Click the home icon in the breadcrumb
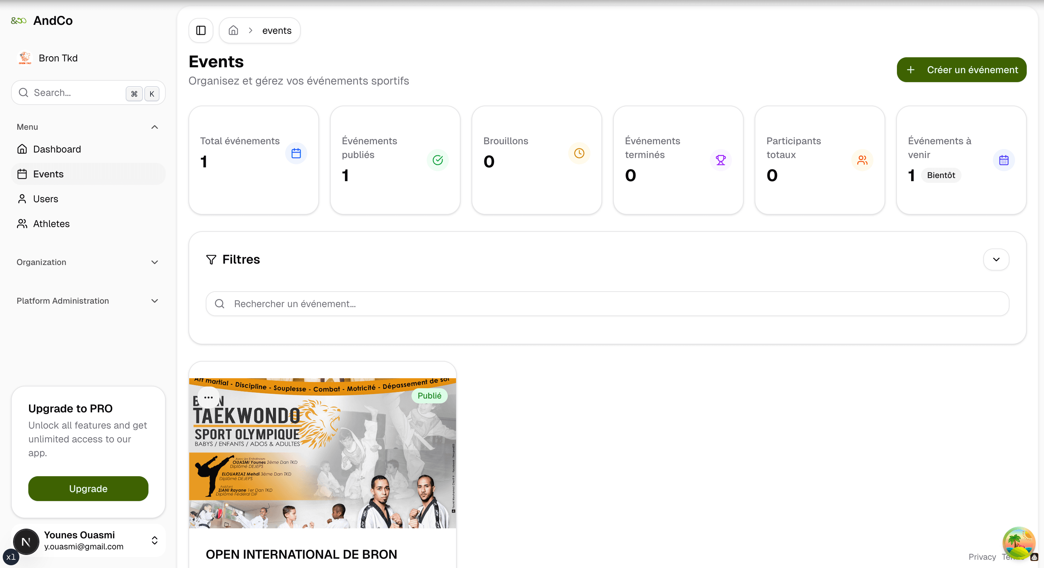 [233, 30]
